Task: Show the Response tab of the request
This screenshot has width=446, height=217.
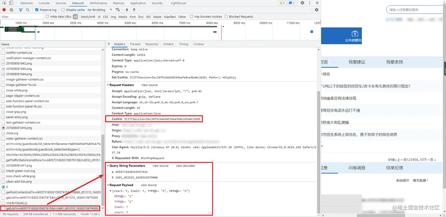Action: 152,44
